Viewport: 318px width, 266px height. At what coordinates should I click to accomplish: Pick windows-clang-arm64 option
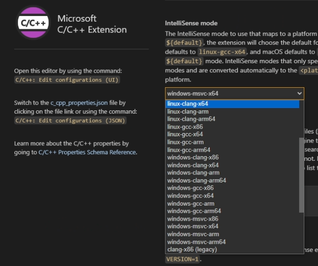pyautogui.click(x=232, y=181)
